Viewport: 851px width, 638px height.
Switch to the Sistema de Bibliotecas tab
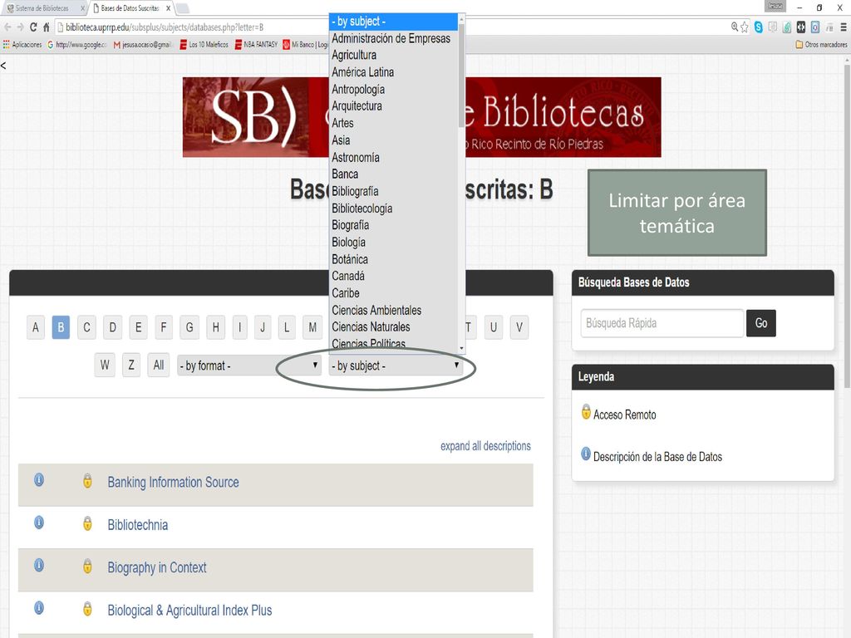pyautogui.click(x=42, y=8)
